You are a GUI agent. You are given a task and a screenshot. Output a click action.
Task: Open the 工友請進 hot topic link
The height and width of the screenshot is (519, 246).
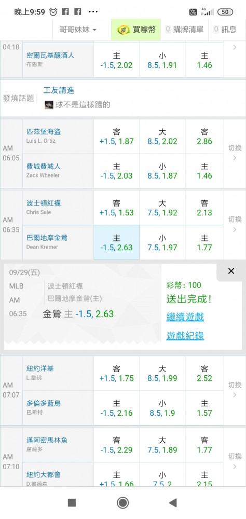click(59, 90)
